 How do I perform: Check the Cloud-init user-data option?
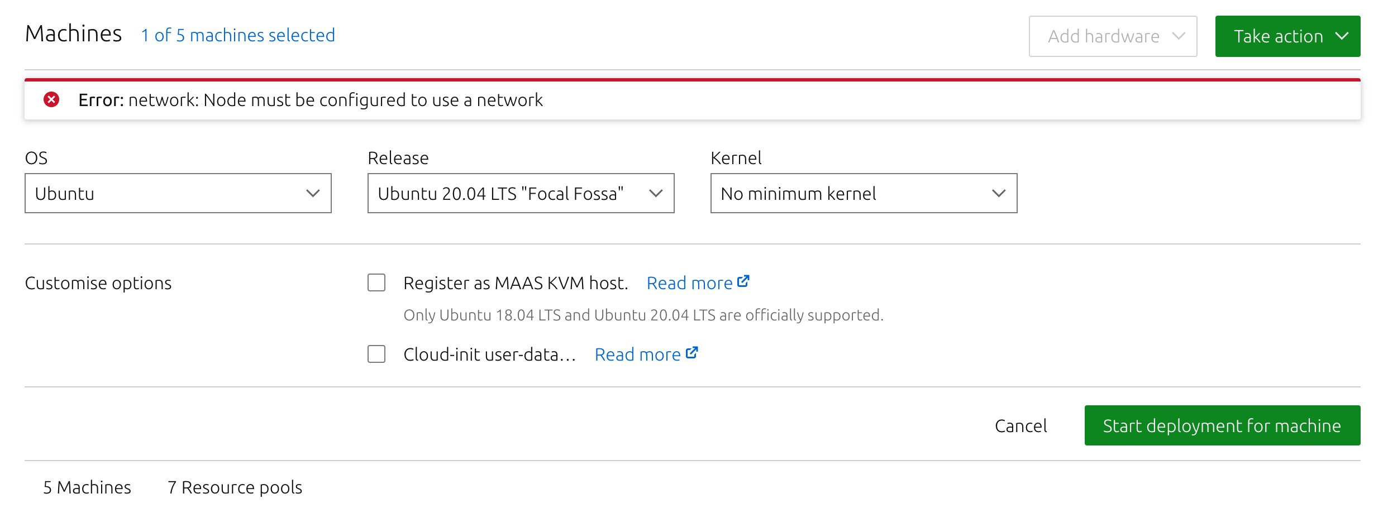point(376,354)
